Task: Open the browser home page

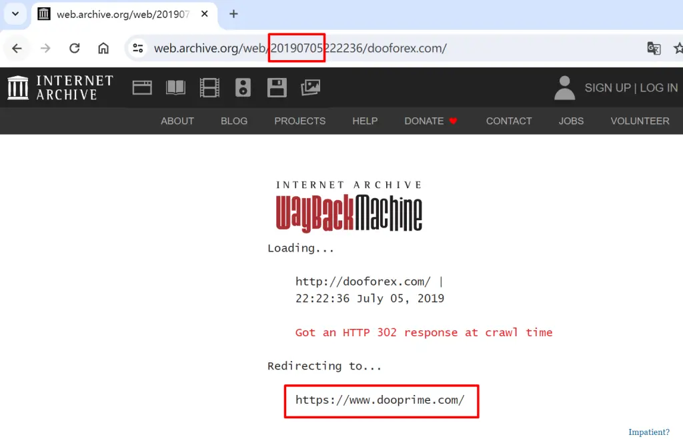Action: coord(103,49)
